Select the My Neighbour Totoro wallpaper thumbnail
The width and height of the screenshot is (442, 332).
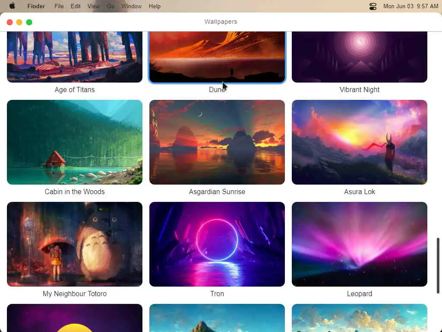[75, 244]
